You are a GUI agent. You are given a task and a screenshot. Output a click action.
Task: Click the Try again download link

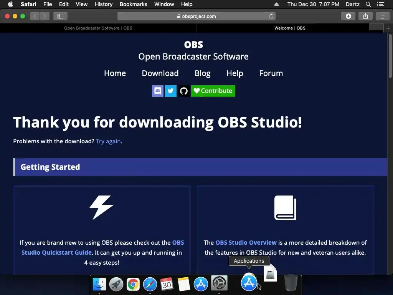[x=108, y=141]
